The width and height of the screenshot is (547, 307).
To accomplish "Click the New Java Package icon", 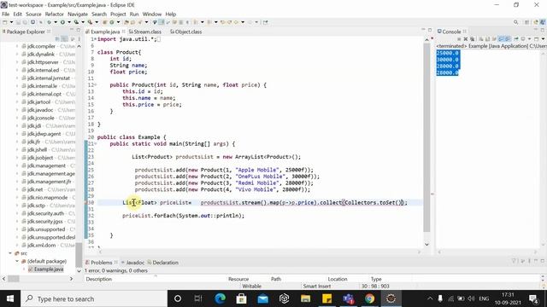I will [x=104, y=22].
